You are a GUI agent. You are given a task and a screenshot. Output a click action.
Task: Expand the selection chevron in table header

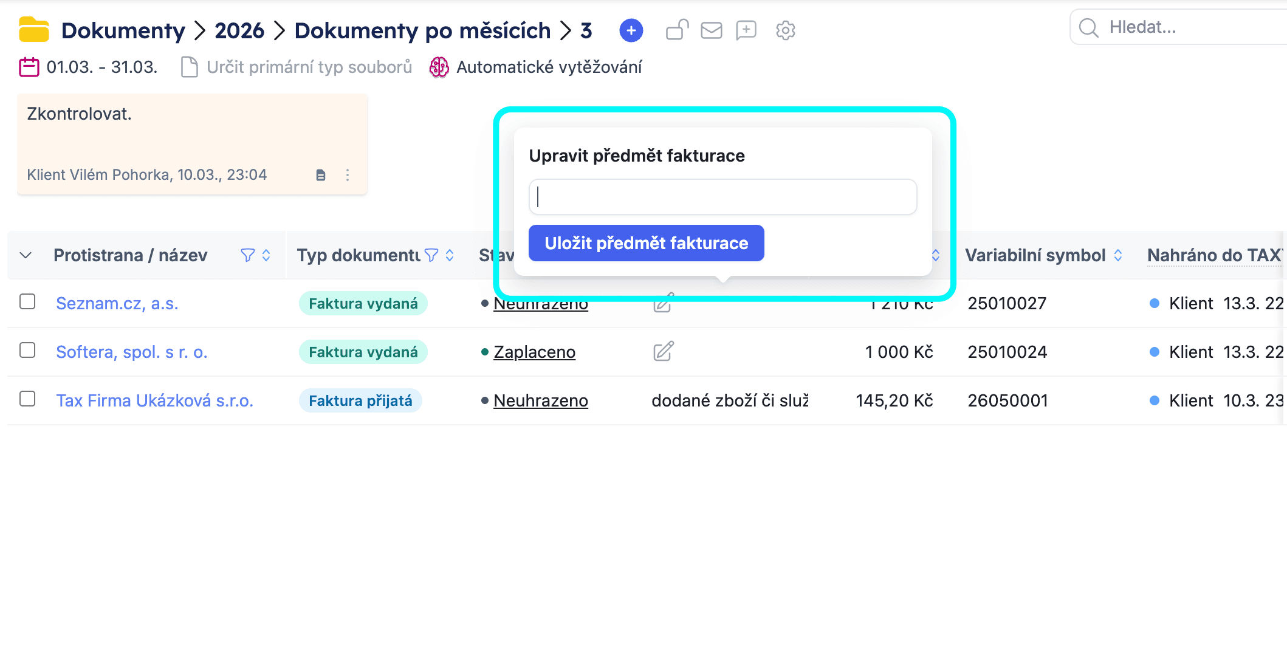click(x=25, y=255)
